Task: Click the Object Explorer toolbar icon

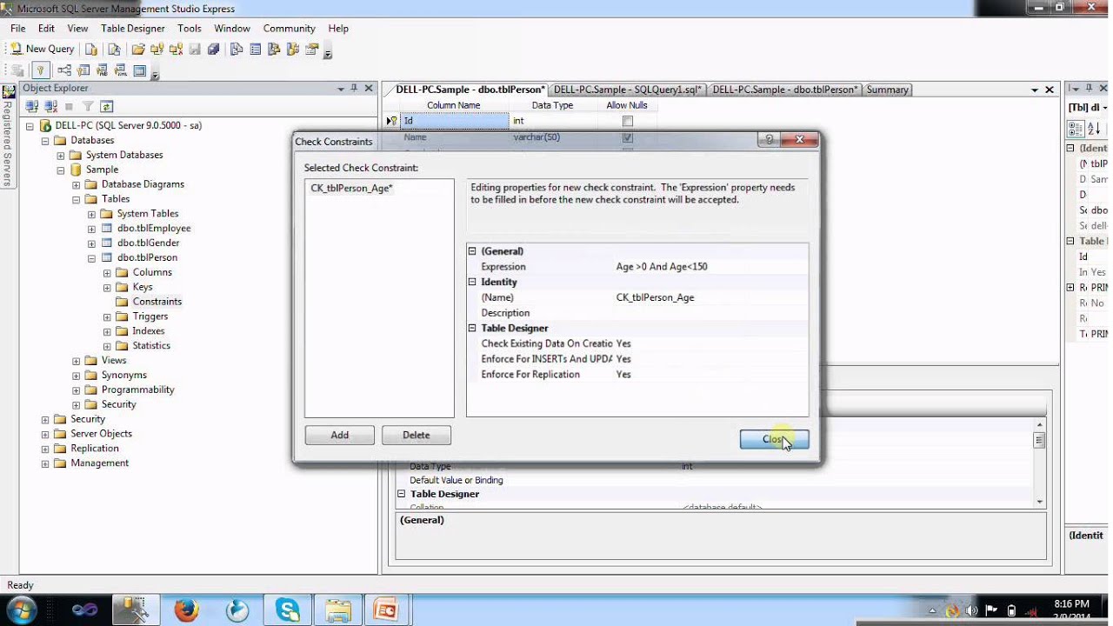Action: 274,49
